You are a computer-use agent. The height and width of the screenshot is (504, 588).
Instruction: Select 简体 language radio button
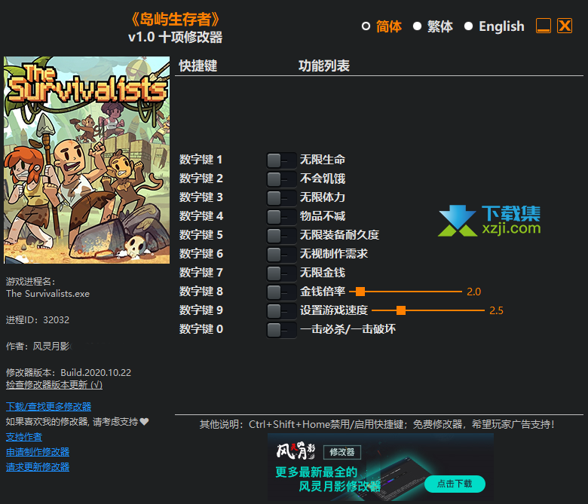(x=366, y=26)
